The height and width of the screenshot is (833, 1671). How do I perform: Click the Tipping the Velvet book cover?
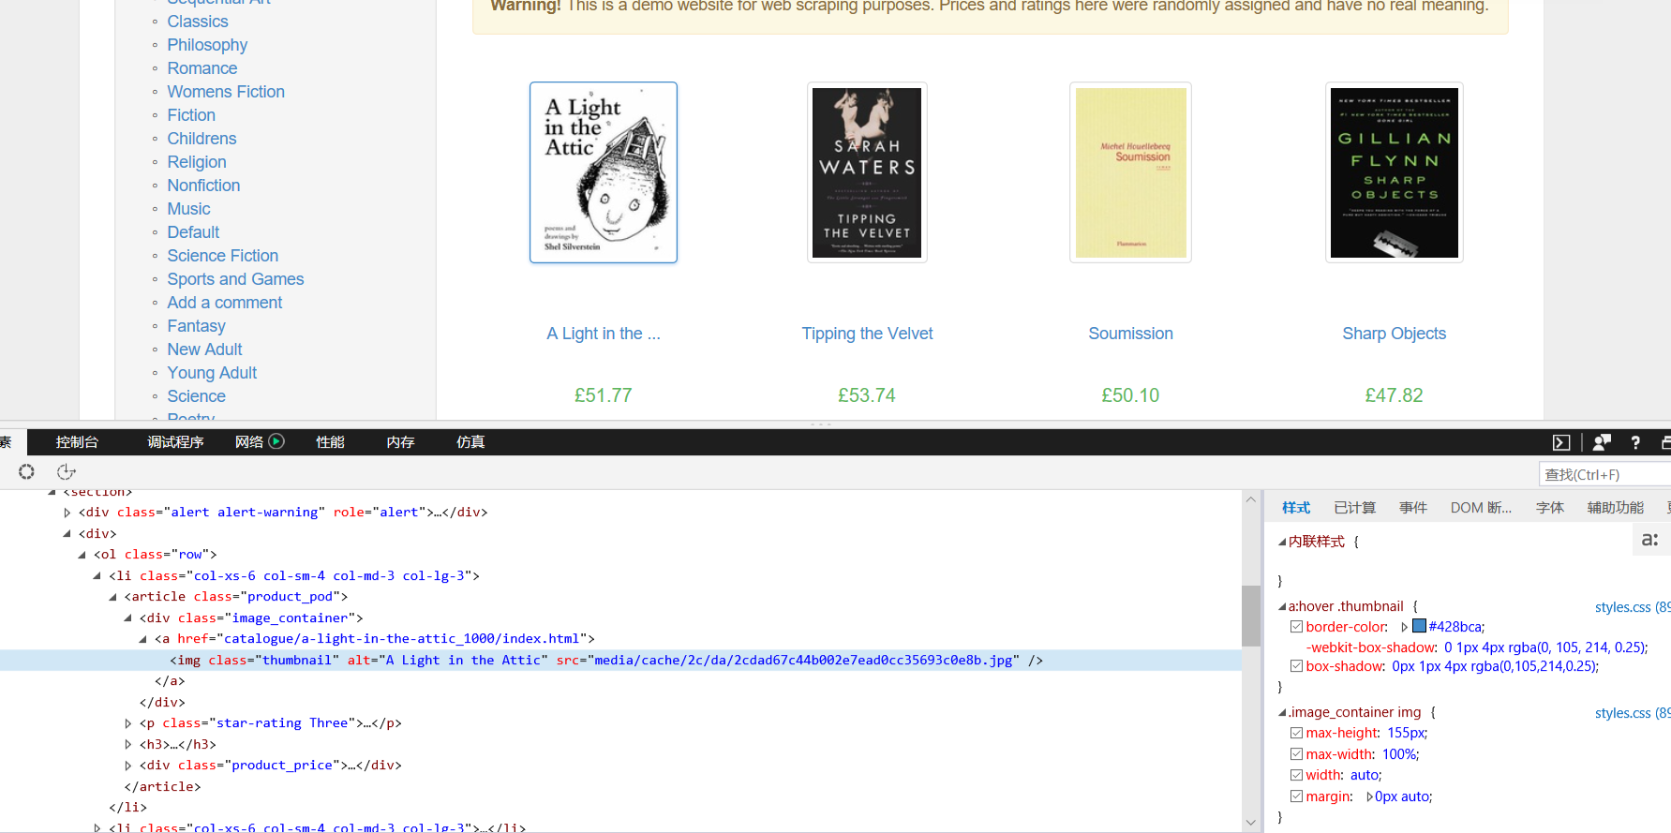click(x=867, y=172)
